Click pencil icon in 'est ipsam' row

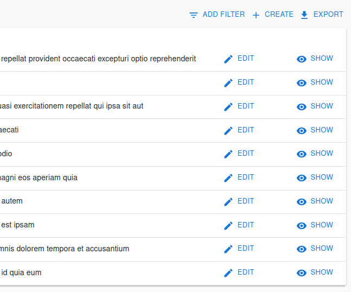tap(228, 225)
